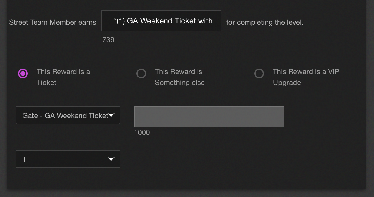The image size is (374, 197).
Task: Open the "Gate - GA Weekend Ticket" dropdown
Action: pyautogui.click(x=68, y=115)
